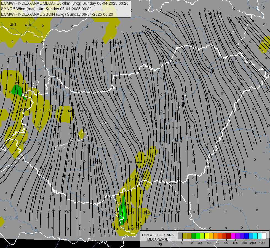
Task: Click the map value 43.9
Action: (x=70, y=111)
